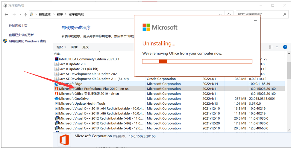The height and width of the screenshot is (148, 291).
Task: Click the uninstall progress bar
Action: click(x=197, y=61)
